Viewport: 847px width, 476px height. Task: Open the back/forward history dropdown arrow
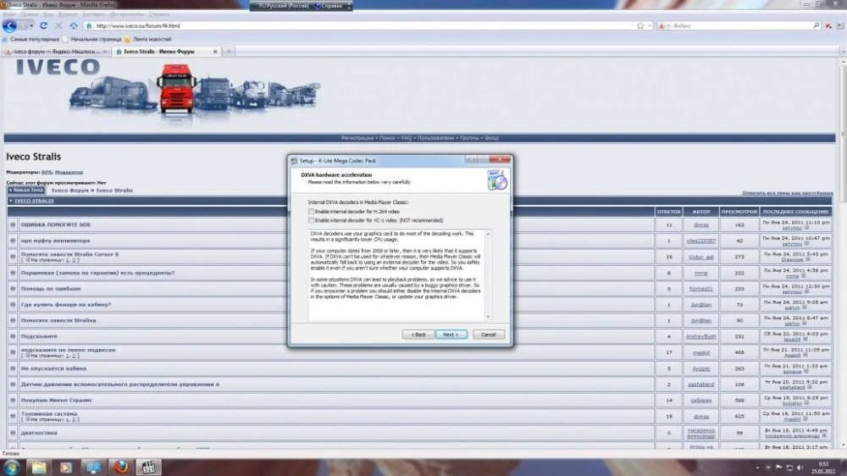pos(31,26)
